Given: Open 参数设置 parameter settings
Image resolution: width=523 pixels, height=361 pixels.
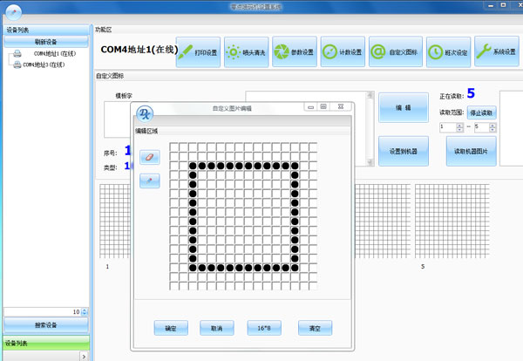Looking at the screenshot, I should 294,51.
